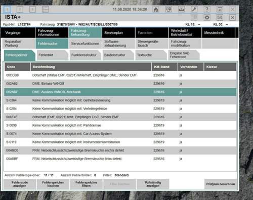Click the icon between the gear and the lower close button
Viewport: 253px width, 200px height.
pyautogui.click(x=220, y=18)
